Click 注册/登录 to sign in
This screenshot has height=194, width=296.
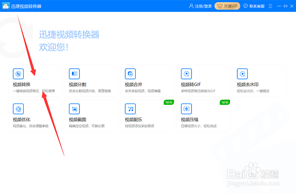click(203, 6)
